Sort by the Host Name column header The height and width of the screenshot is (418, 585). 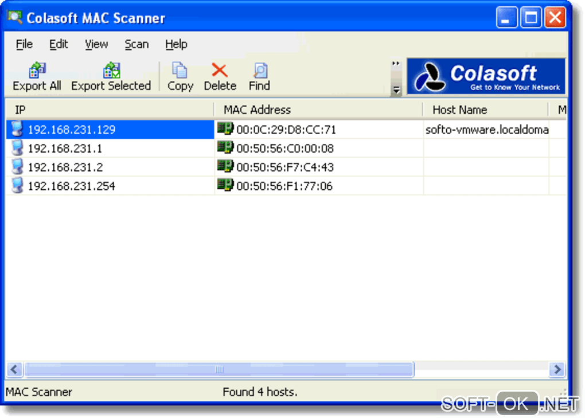pos(486,110)
